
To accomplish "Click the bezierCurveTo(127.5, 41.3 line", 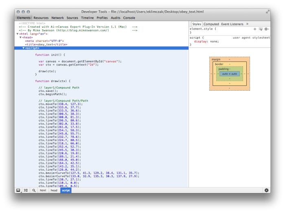I will (x=89, y=173).
